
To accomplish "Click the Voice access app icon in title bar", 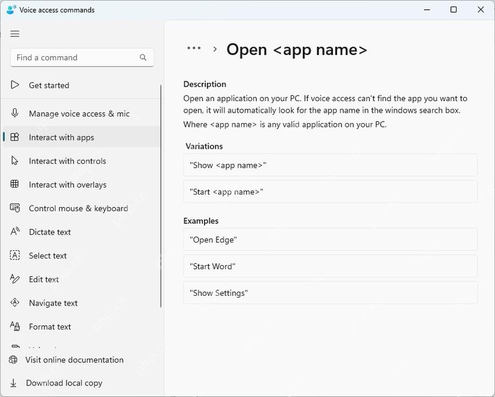I will click(x=11, y=10).
